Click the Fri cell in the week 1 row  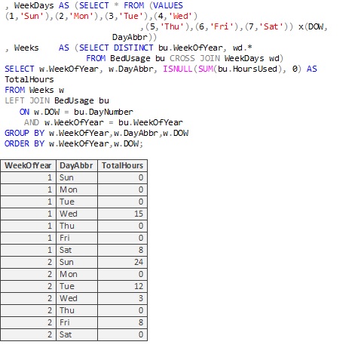tap(77, 238)
